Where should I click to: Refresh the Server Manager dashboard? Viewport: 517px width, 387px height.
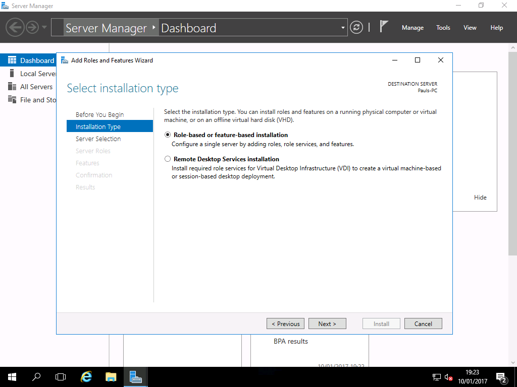click(x=356, y=27)
